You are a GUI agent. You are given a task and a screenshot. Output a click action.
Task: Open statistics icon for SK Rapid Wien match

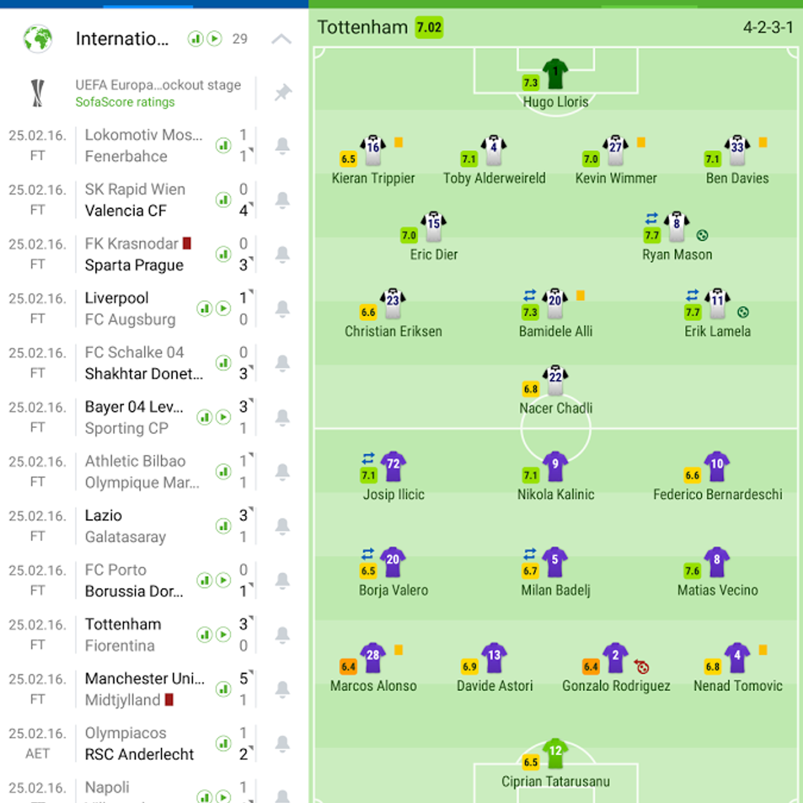[x=223, y=200]
